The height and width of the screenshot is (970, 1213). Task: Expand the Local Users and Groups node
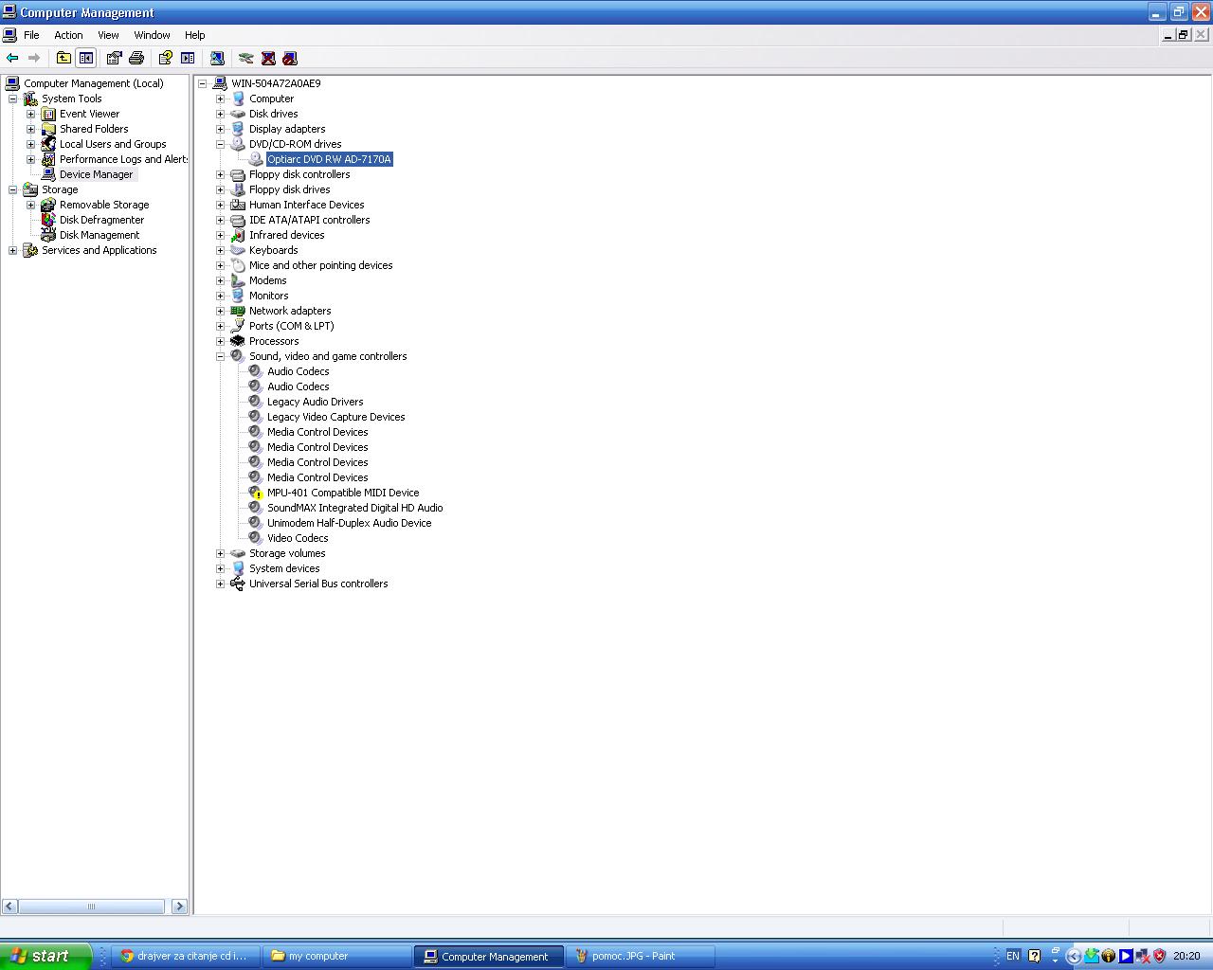[31, 144]
